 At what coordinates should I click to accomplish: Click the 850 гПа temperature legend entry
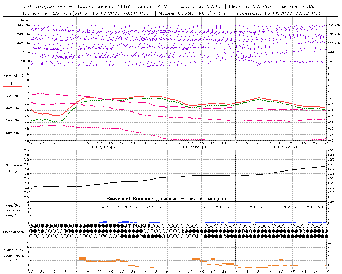tap(13, 108)
